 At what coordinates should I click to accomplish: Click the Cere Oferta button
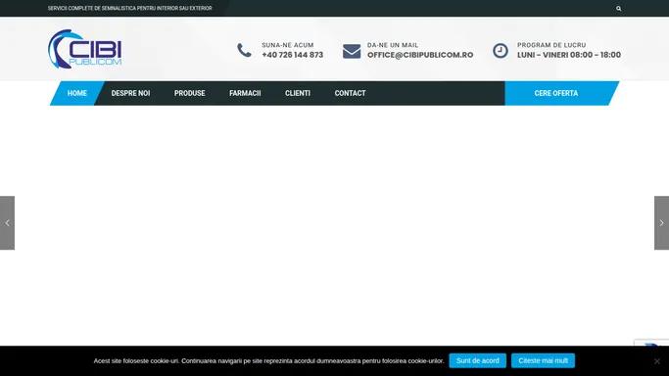tap(561, 93)
